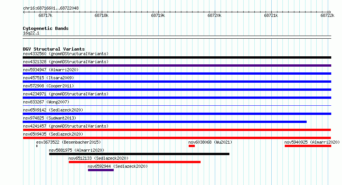Click nsv6512133 (Sedlazeck2020) label
This screenshot has width=342, height=185.
[x=98, y=158]
